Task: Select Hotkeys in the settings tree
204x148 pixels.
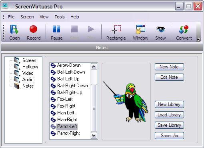Action: coord(30,67)
